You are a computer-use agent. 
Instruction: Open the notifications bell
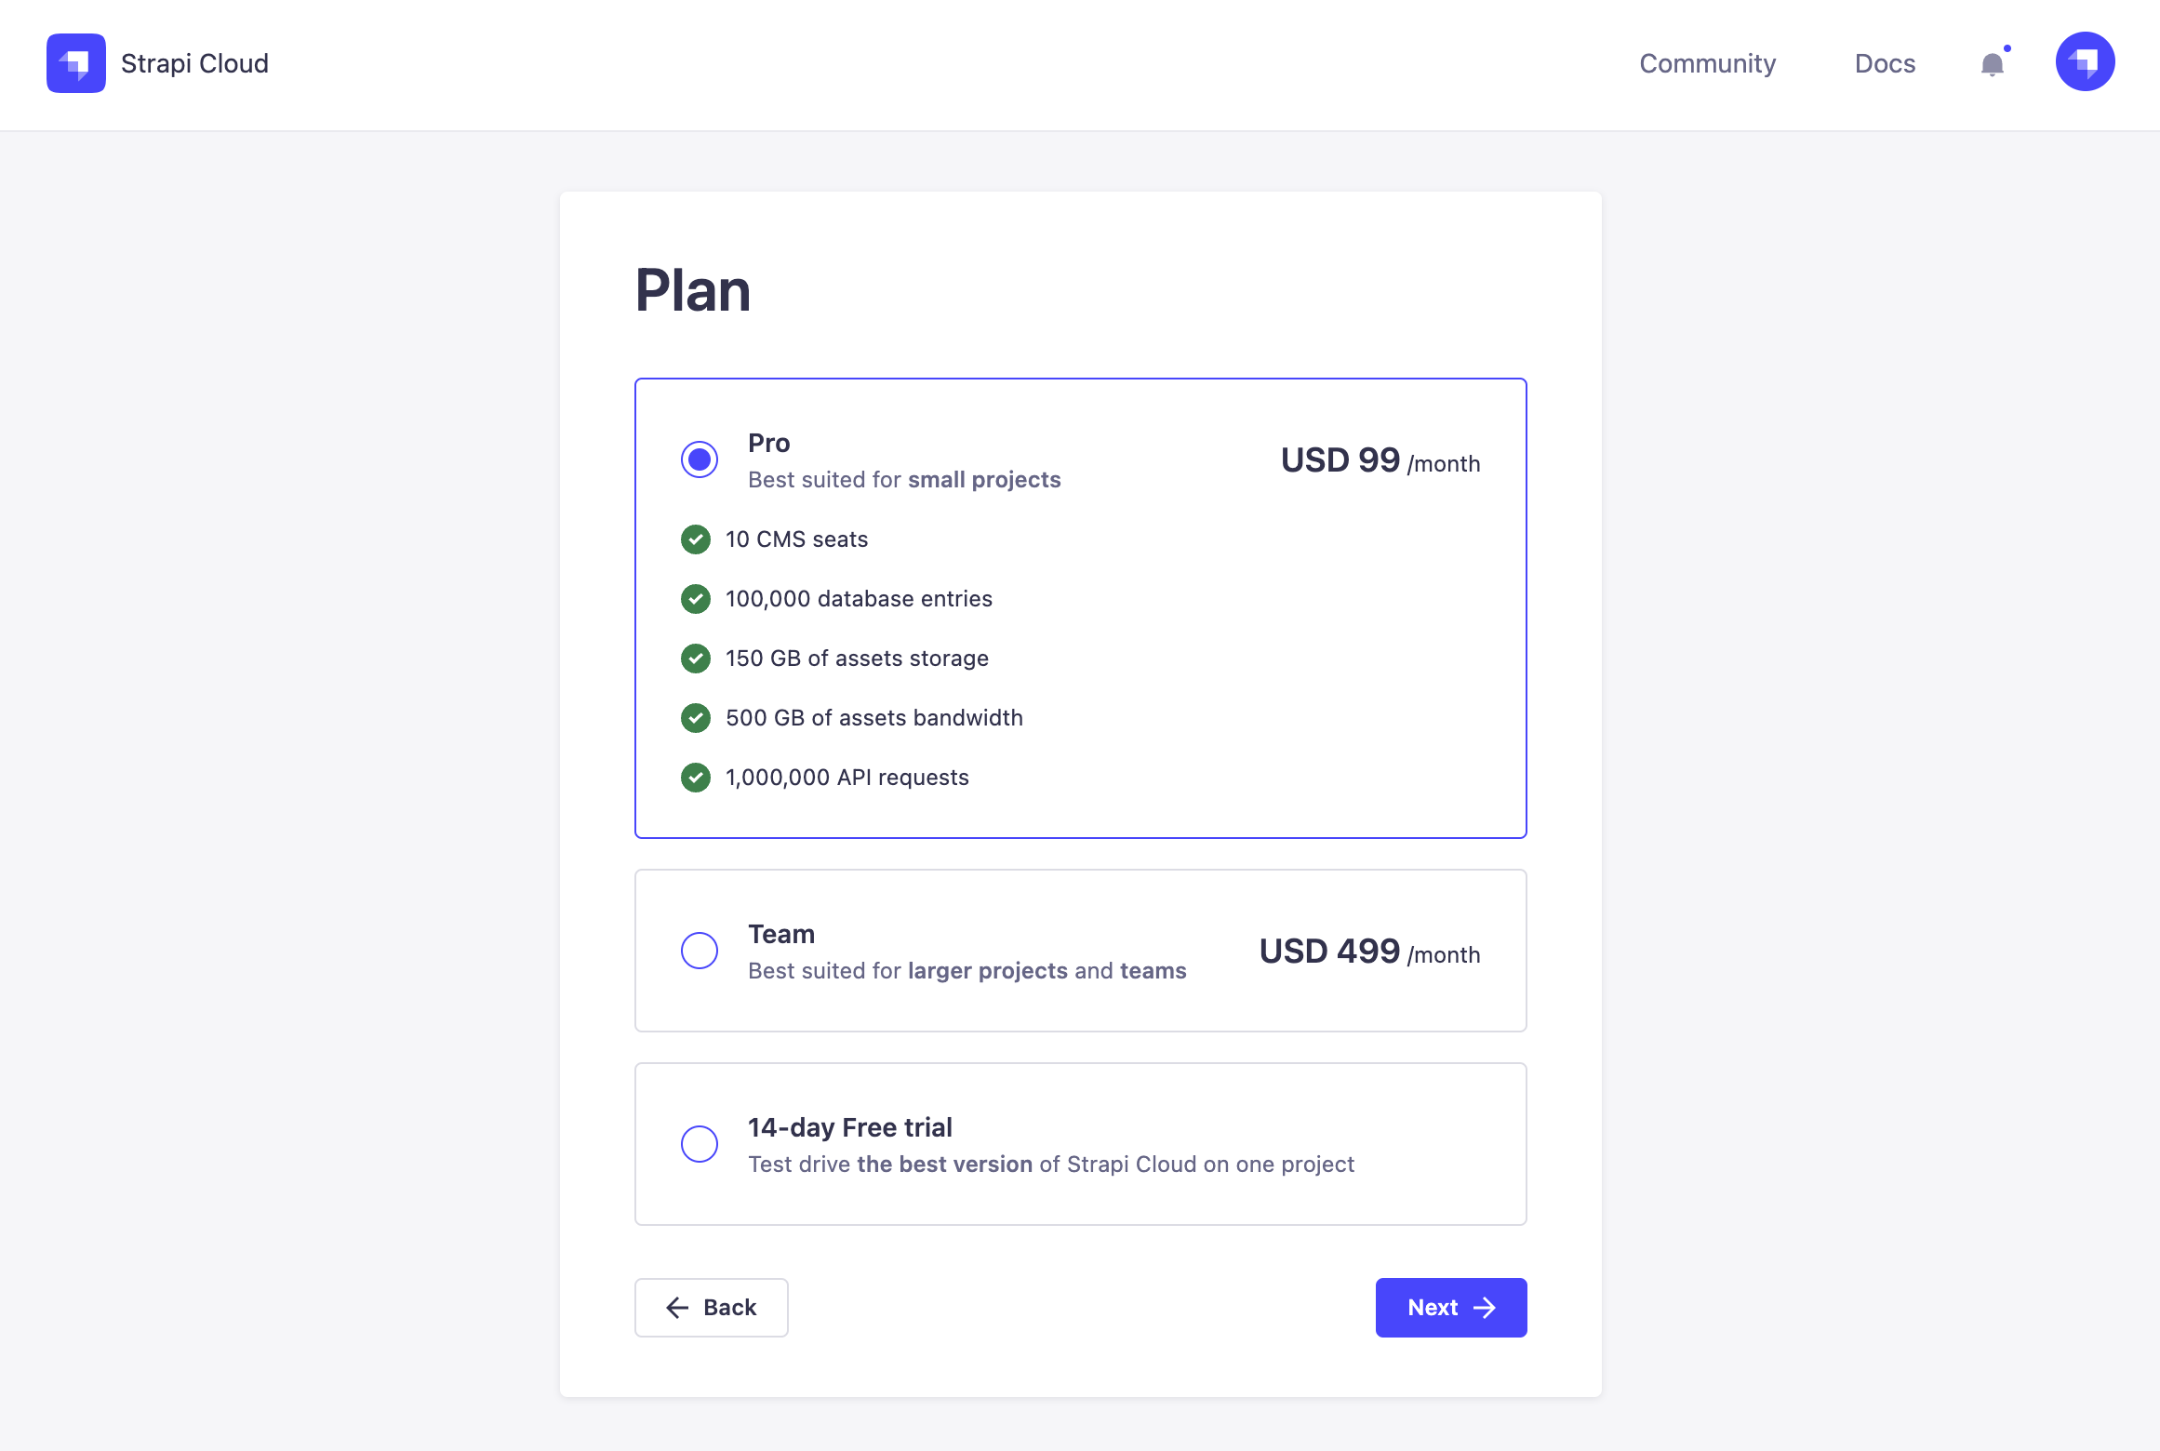pyautogui.click(x=1992, y=64)
